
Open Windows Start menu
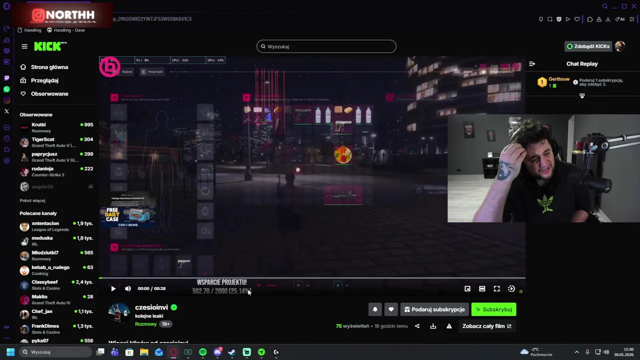click(10, 352)
